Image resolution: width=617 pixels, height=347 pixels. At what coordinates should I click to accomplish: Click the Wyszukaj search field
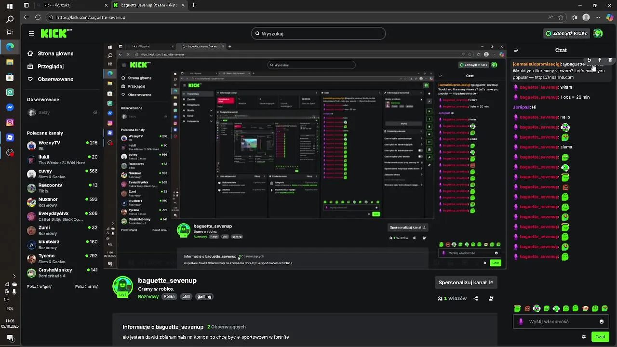[318, 33]
